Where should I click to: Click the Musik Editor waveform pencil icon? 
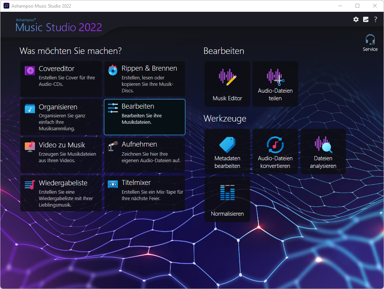coord(227,77)
